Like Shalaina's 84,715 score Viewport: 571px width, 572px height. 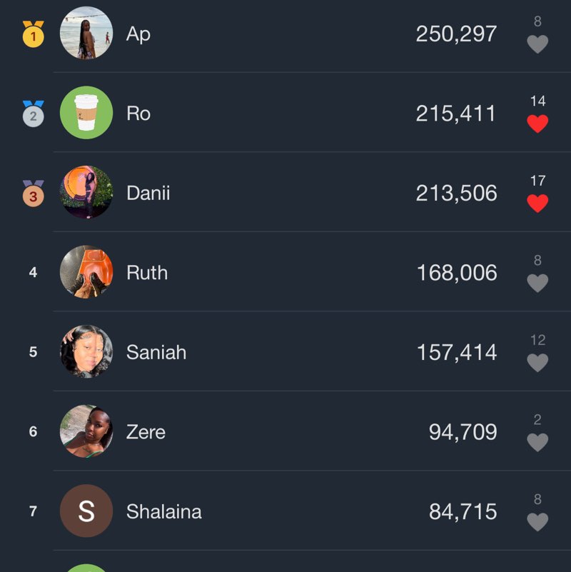point(537,522)
